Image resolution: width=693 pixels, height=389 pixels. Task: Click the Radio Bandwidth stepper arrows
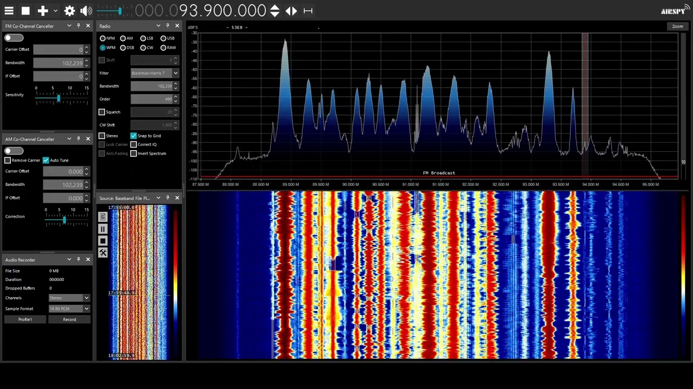click(176, 86)
